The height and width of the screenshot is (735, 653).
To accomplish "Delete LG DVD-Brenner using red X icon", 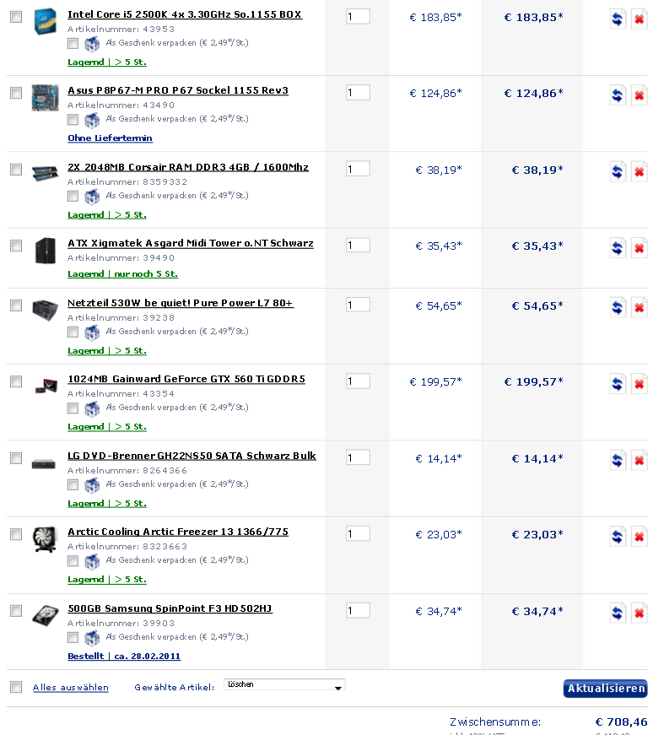I will pos(639,462).
